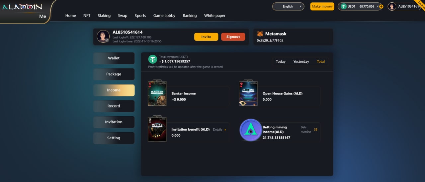
Task: Click the Banker Income card image
Action: click(157, 93)
